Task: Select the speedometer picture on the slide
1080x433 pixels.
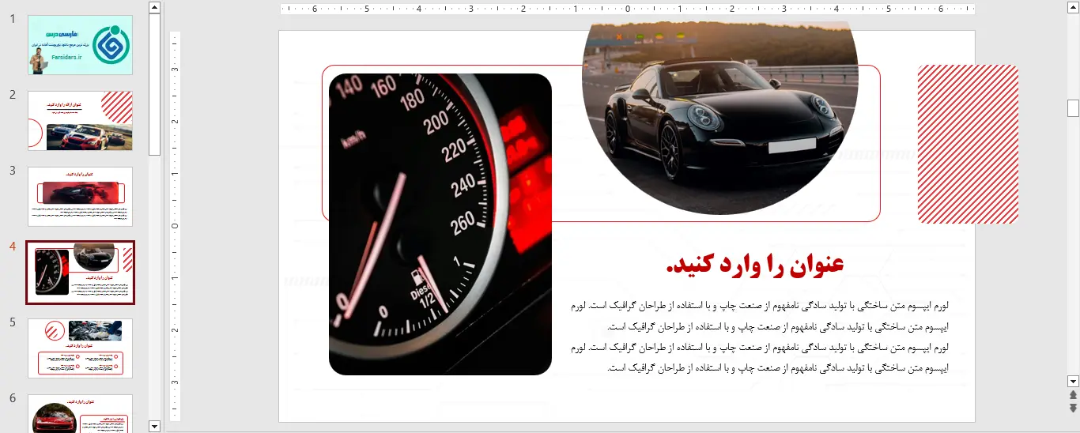Action: pos(440,224)
